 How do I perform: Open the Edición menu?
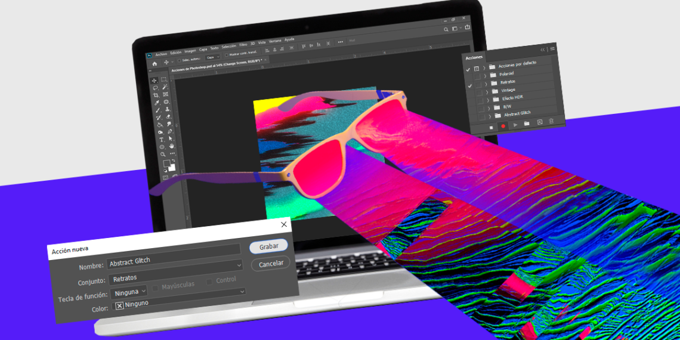pyautogui.click(x=175, y=52)
